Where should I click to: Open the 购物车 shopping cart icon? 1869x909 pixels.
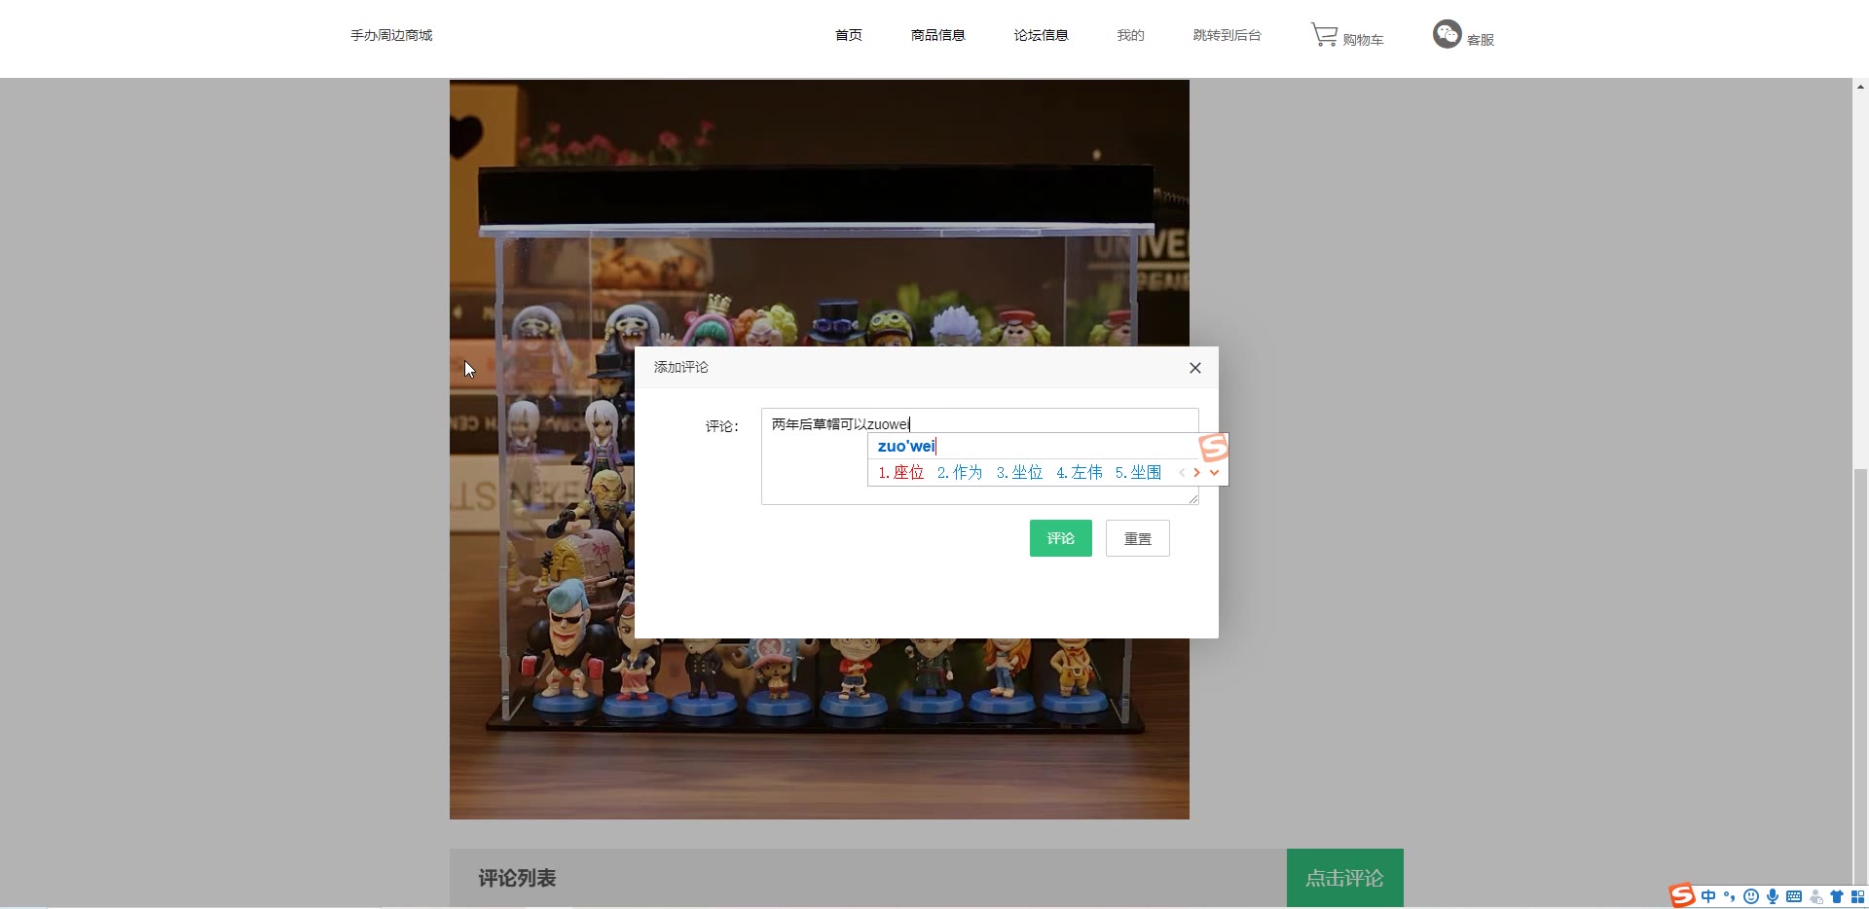[1324, 35]
